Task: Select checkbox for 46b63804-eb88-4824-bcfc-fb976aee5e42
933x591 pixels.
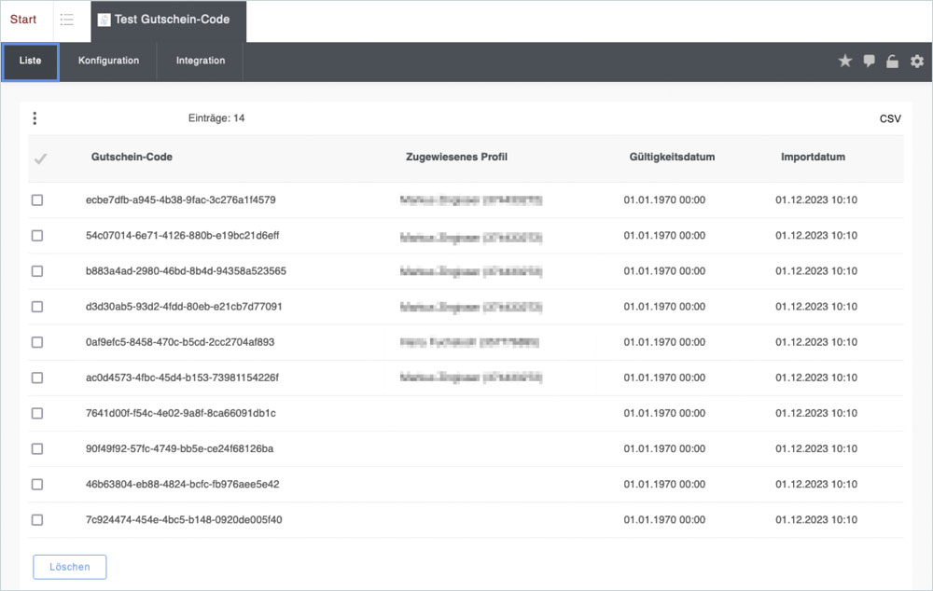Action: [x=37, y=485]
